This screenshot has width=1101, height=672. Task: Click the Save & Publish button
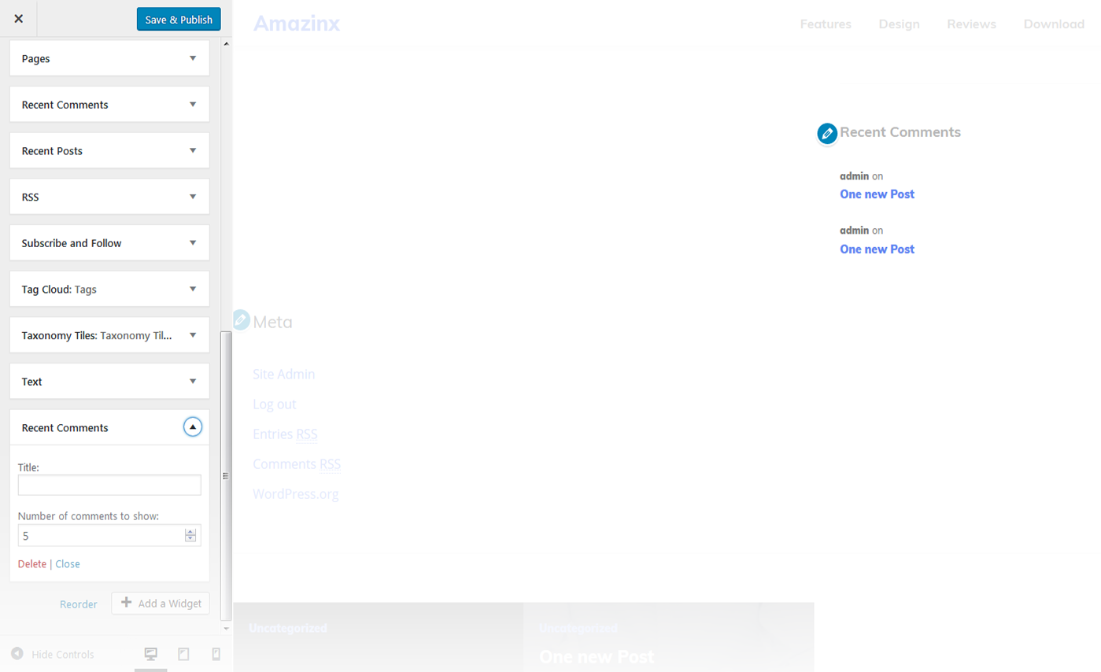(179, 19)
